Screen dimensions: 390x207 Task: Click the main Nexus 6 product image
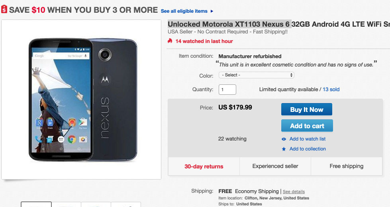tap(81, 100)
